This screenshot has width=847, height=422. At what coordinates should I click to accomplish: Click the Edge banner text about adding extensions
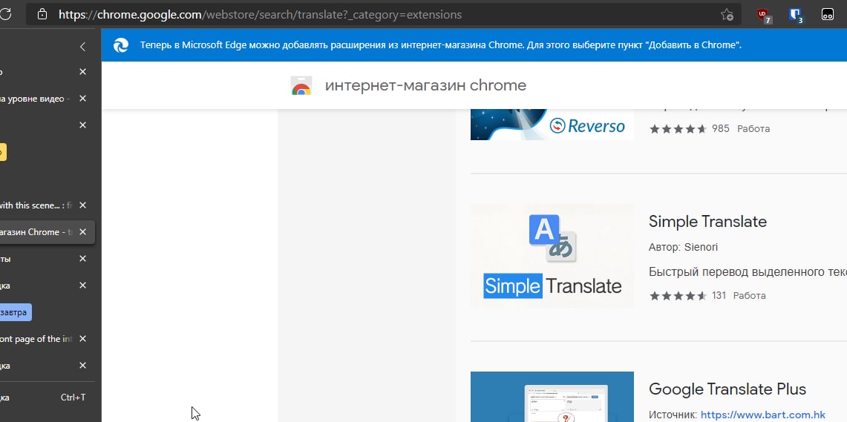point(441,45)
